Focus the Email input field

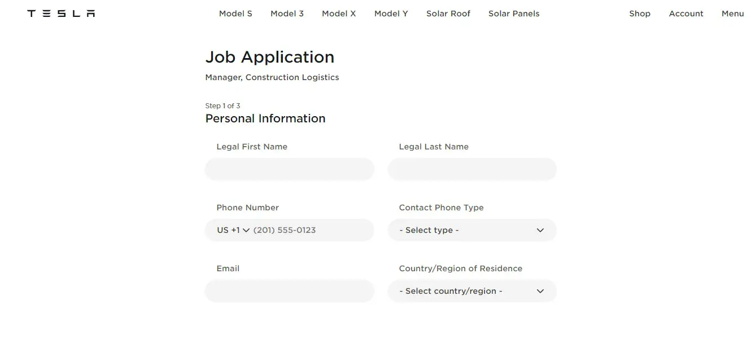290,291
